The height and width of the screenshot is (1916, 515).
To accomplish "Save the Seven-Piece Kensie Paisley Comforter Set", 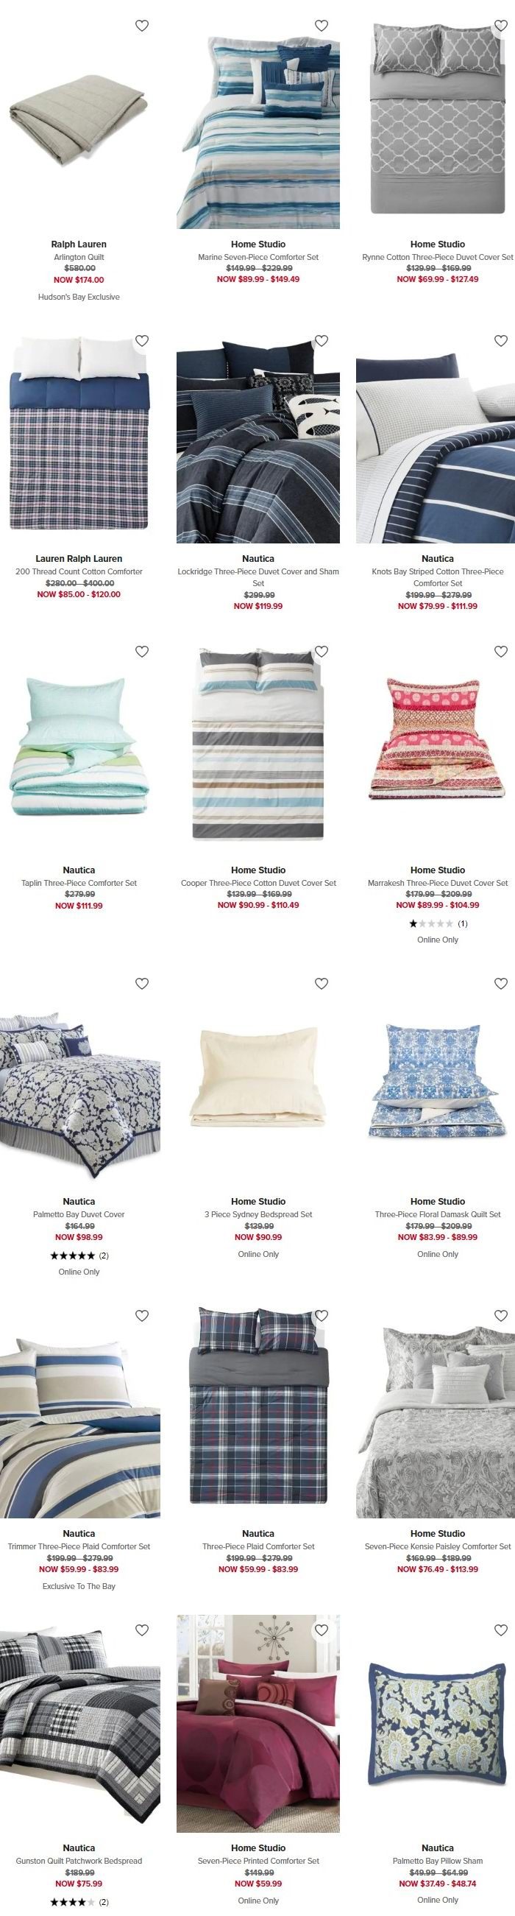I will coord(501,1316).
